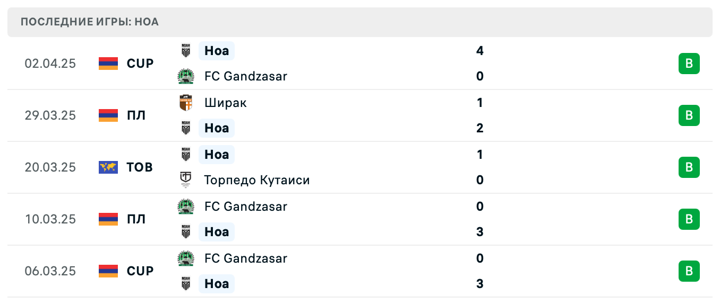Viewport: 720px width, 305px height.
Task: Click Armenian flag next to 02.04.25 CUP
Action: point(108,64)
